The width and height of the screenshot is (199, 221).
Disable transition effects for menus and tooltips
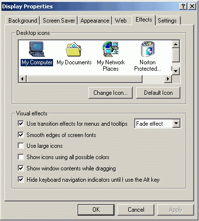pyautogui.click(x=21, y=123)
